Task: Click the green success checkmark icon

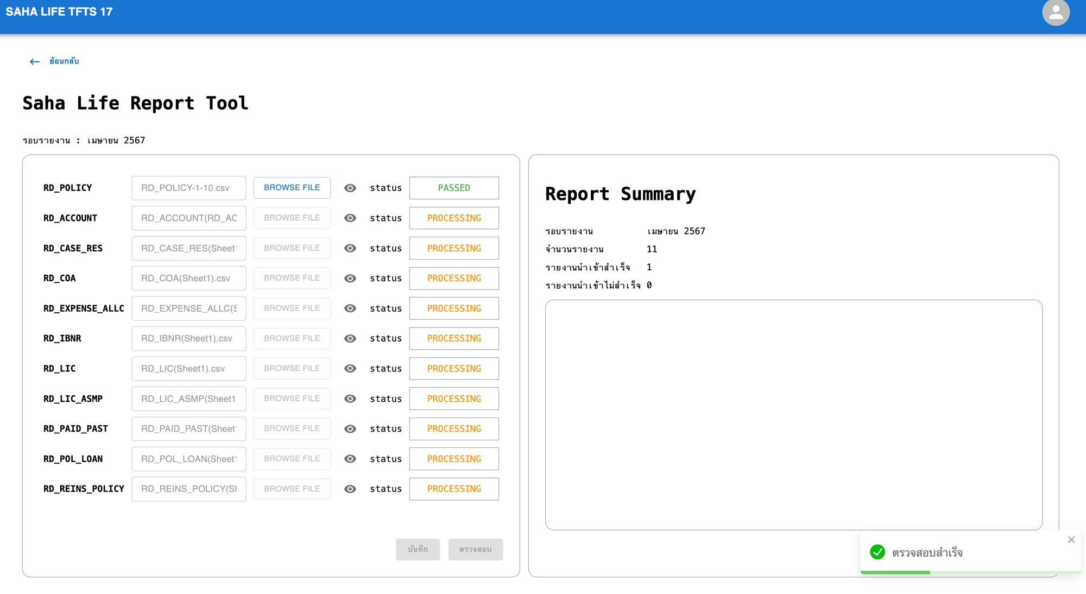Action: click(x=877, y=552)
